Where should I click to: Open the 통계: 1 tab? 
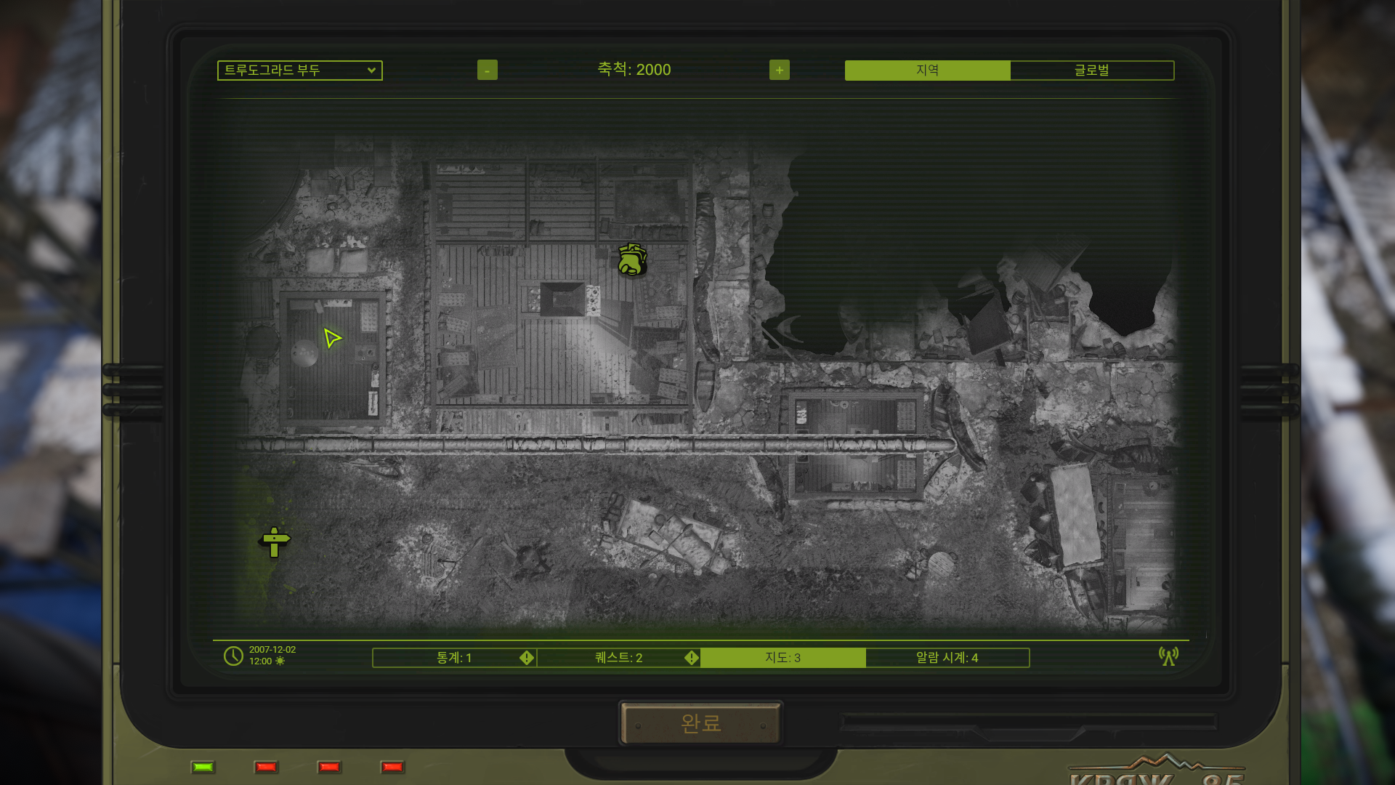[454, 658]
